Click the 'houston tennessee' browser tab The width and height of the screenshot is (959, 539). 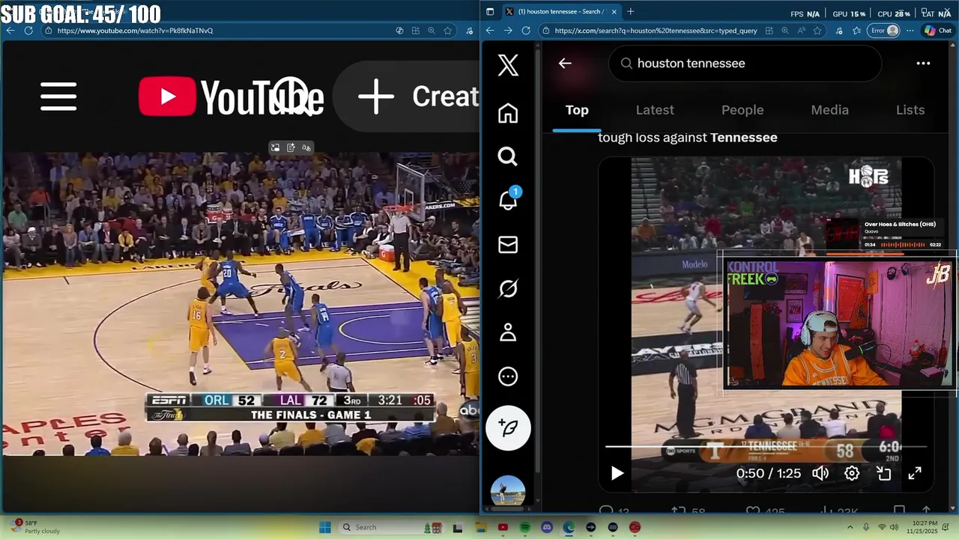pyautogui.click(x=560, y=11)
